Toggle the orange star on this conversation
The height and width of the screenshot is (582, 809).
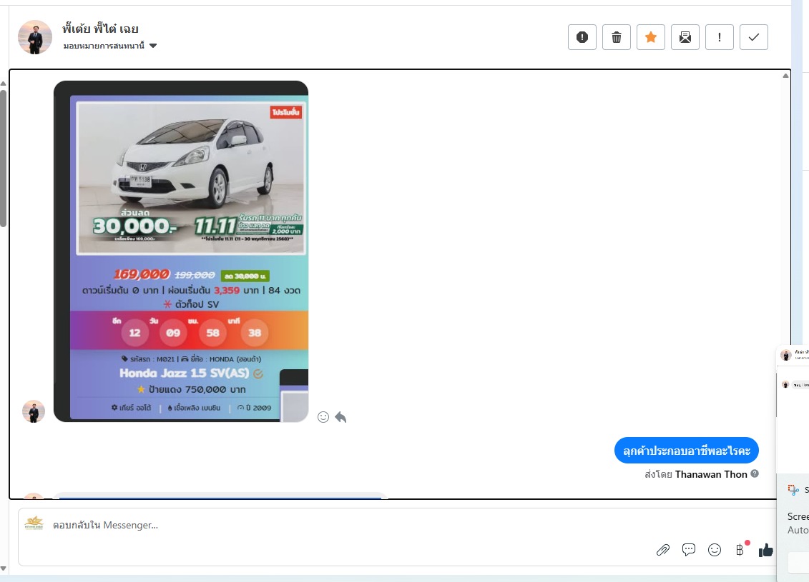[x=650, y=37]
